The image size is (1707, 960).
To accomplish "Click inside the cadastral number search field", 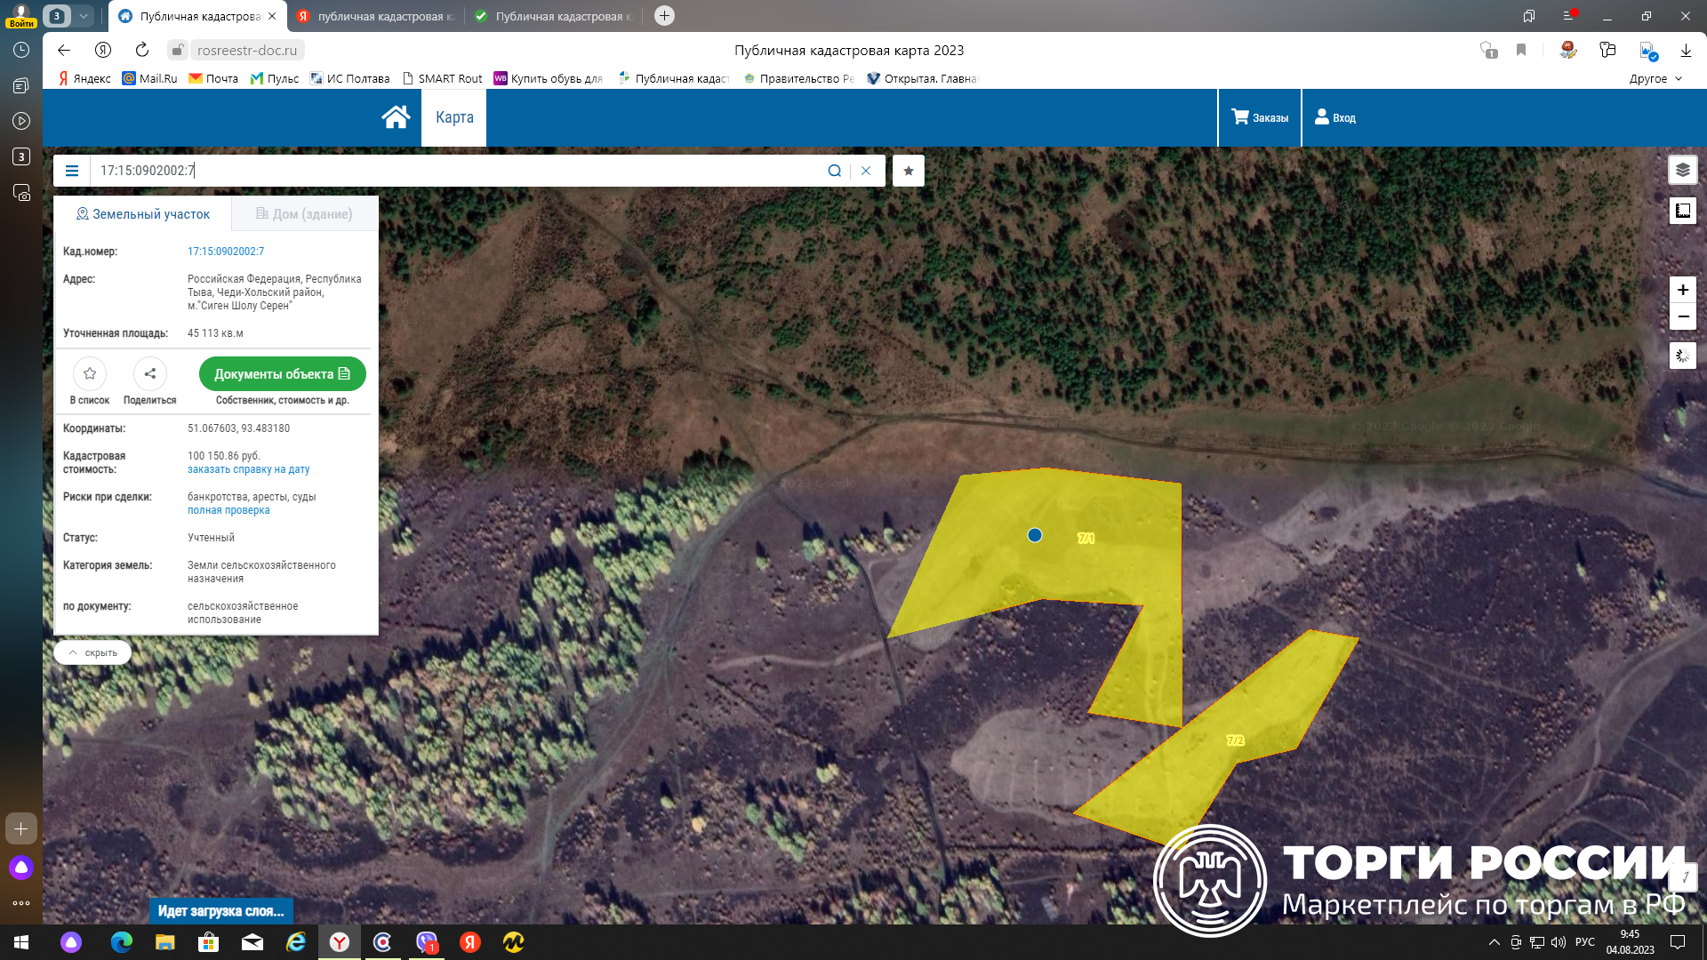I will click(445, 171).
